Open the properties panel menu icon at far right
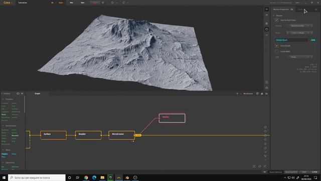 coord(316,10)
